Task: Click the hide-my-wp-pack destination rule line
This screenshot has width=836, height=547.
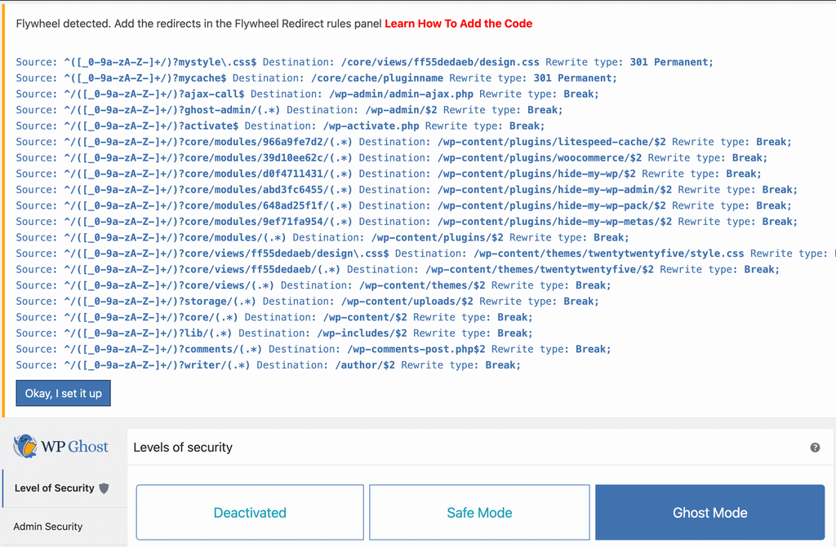Action: pos(403,205)
